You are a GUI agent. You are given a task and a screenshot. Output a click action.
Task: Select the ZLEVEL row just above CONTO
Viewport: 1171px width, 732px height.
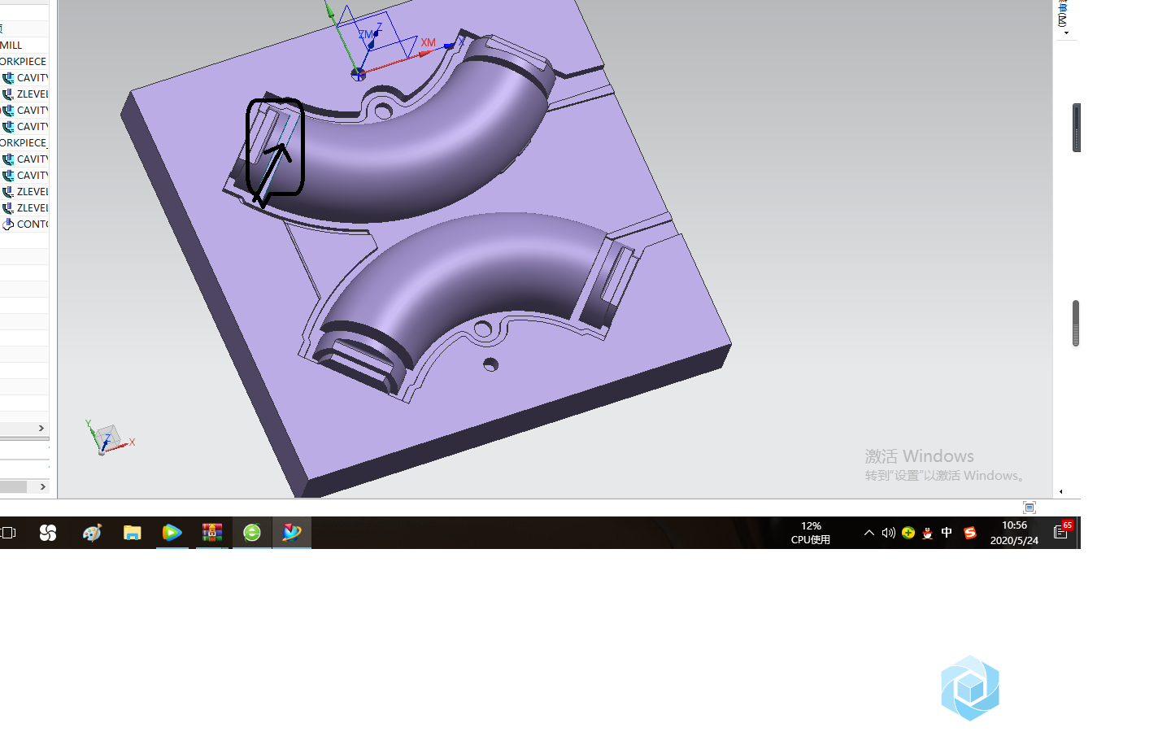point(24,207)
